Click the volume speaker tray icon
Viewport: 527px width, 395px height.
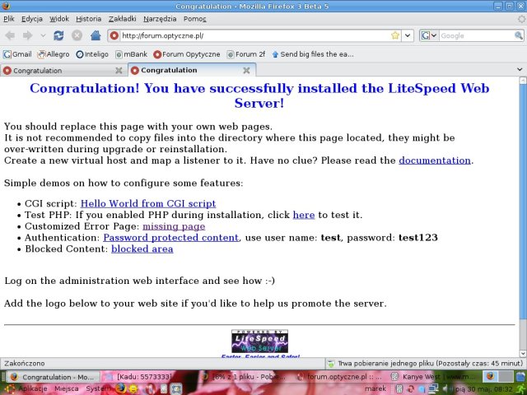446,389
